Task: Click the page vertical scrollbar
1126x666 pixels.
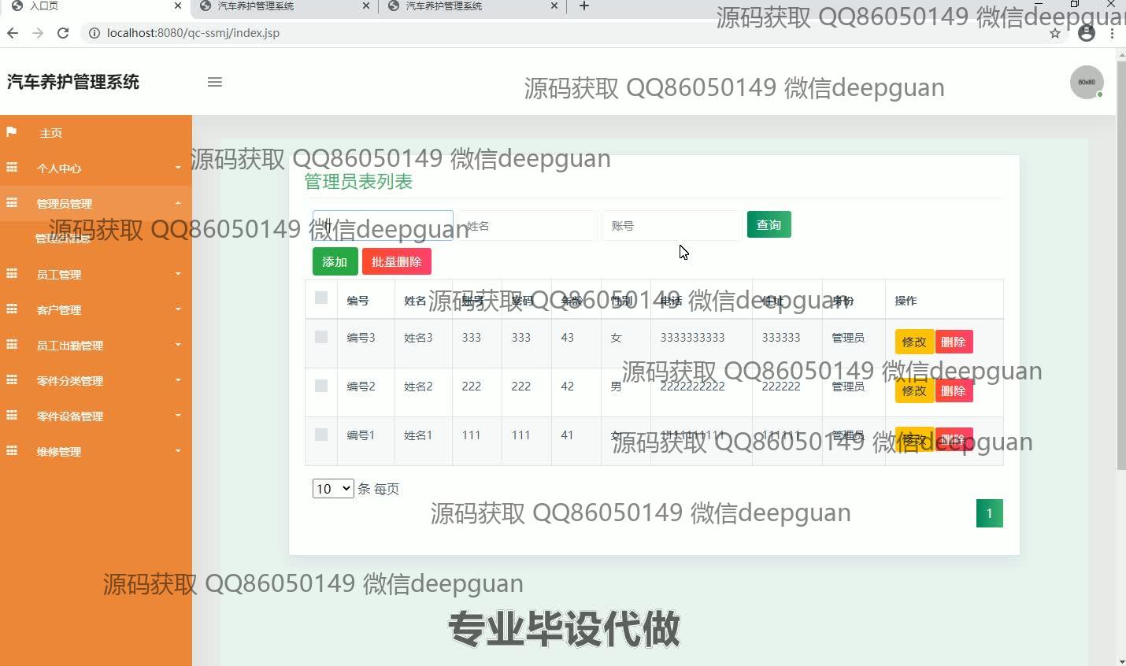Action: tap(1121, 260)
